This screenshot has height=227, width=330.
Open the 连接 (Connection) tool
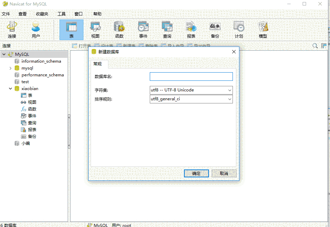(12, 29)
